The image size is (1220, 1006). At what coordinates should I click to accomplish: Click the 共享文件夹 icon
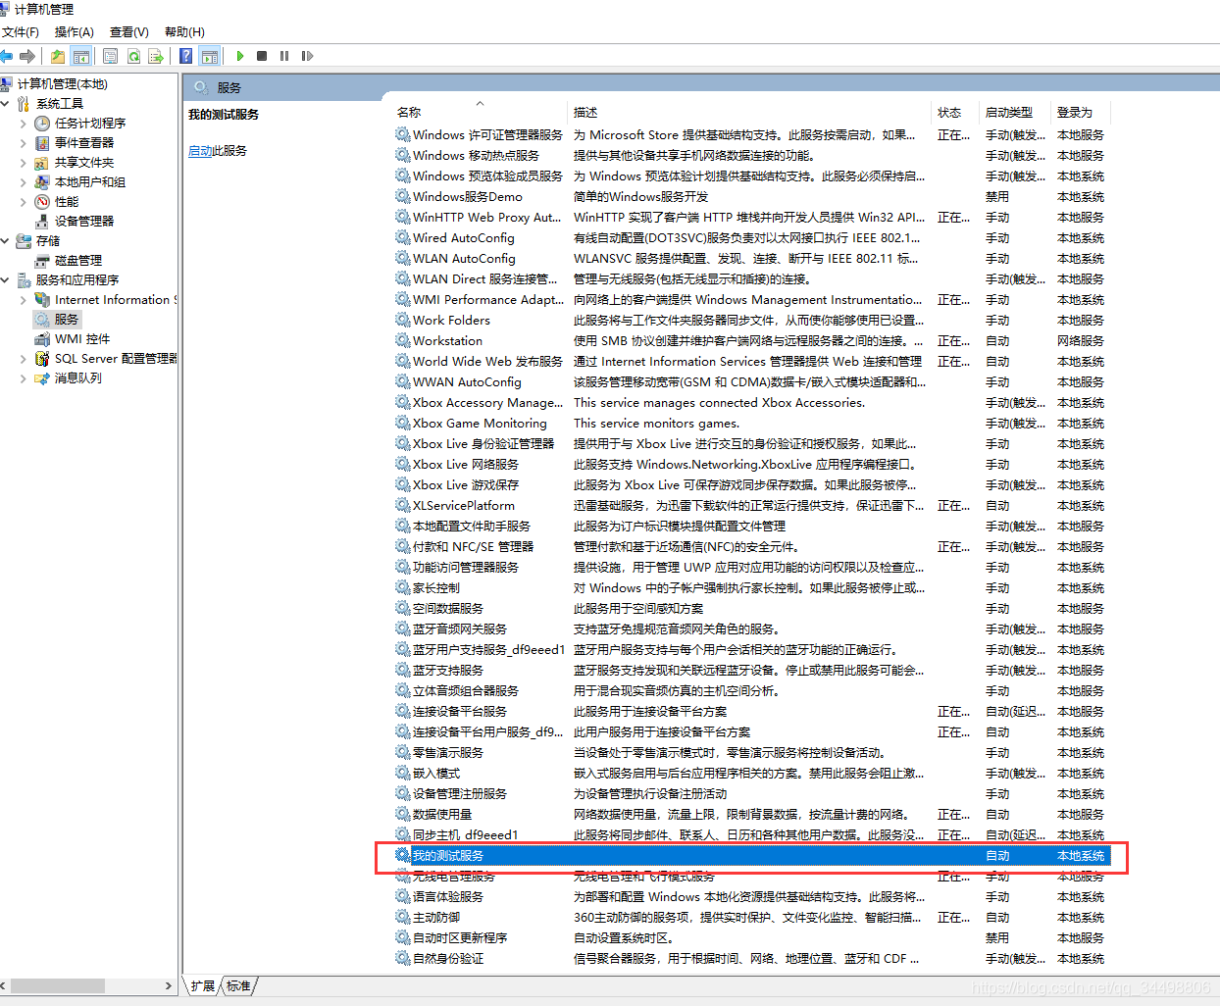(x=42, y=163)
